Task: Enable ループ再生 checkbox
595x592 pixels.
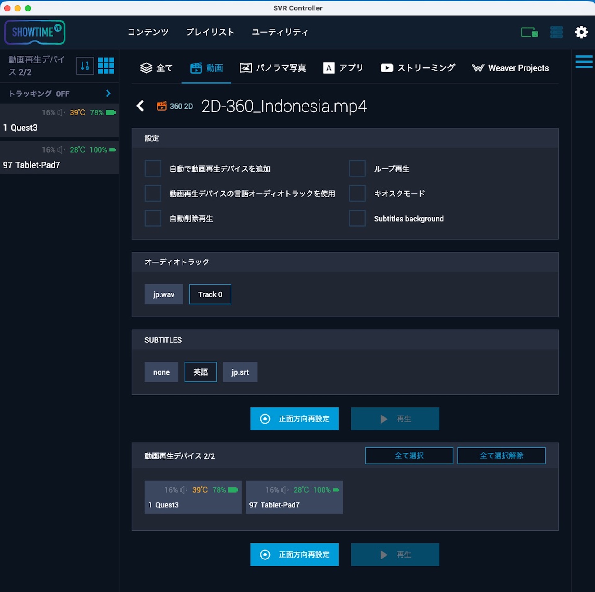Action: 357,168
